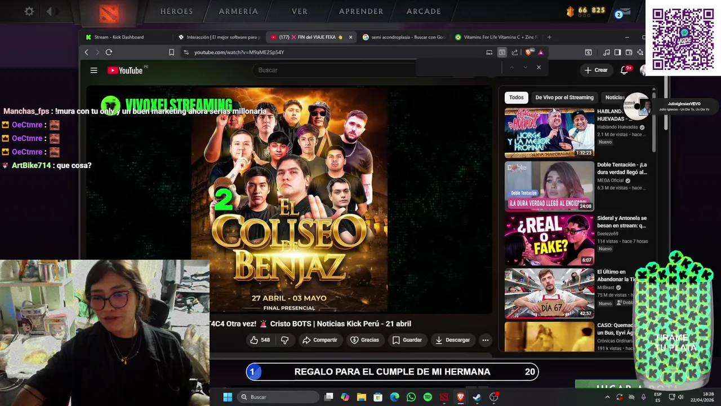This screenshot has height=406, width=721.
Task: Open Steam from the taskbar
Action: (x=477, y=397)
